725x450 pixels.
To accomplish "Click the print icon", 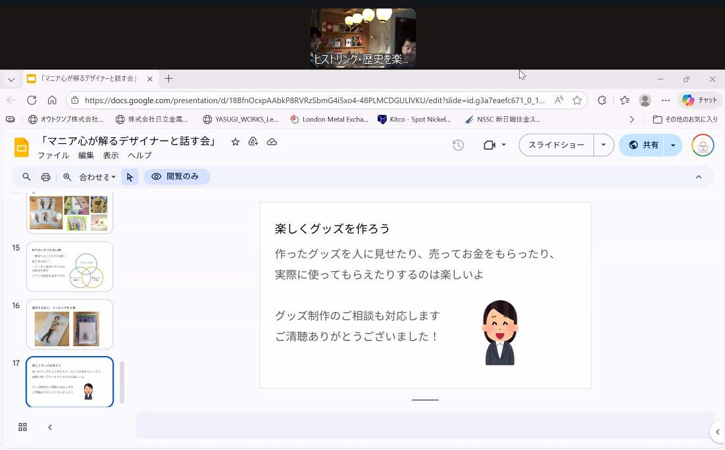I will 45,177.
